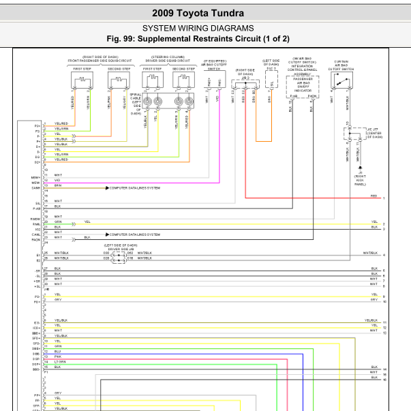Select spiral cable coil above terminal 4 YEL/RED wire

click(x=189, y=101)
